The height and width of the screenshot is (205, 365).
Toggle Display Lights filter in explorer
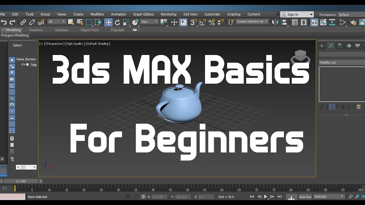click(x=12, y=73)
